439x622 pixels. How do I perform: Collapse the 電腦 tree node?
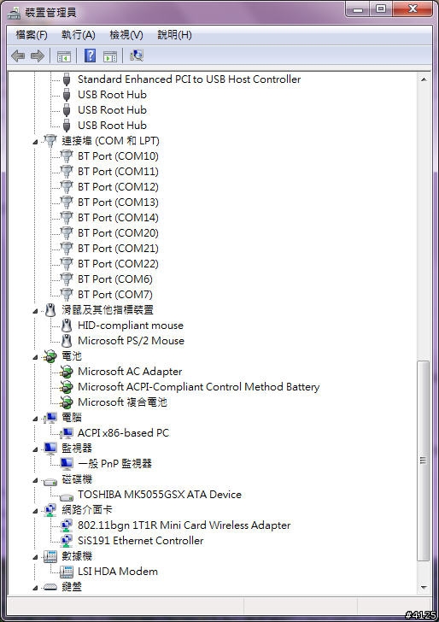35,419
